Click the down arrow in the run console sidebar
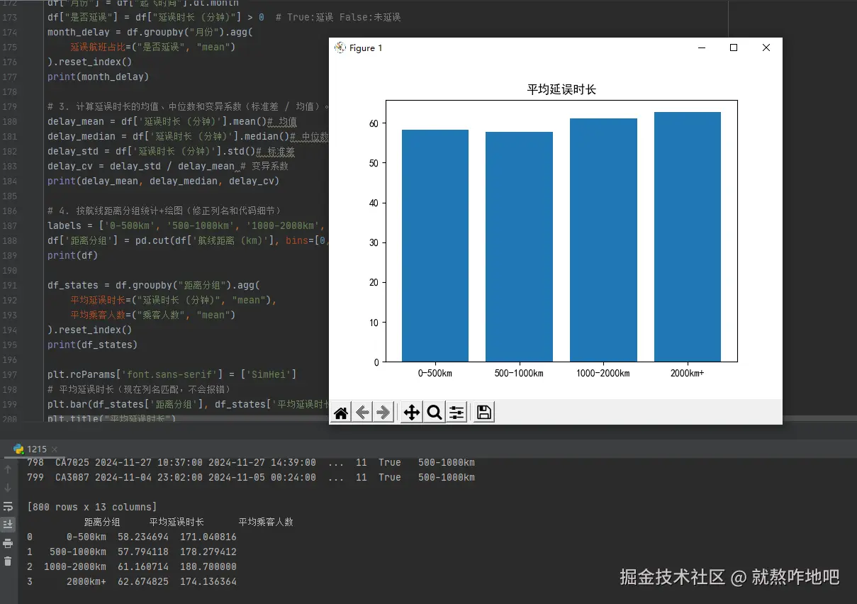 (x=8, y=488)
